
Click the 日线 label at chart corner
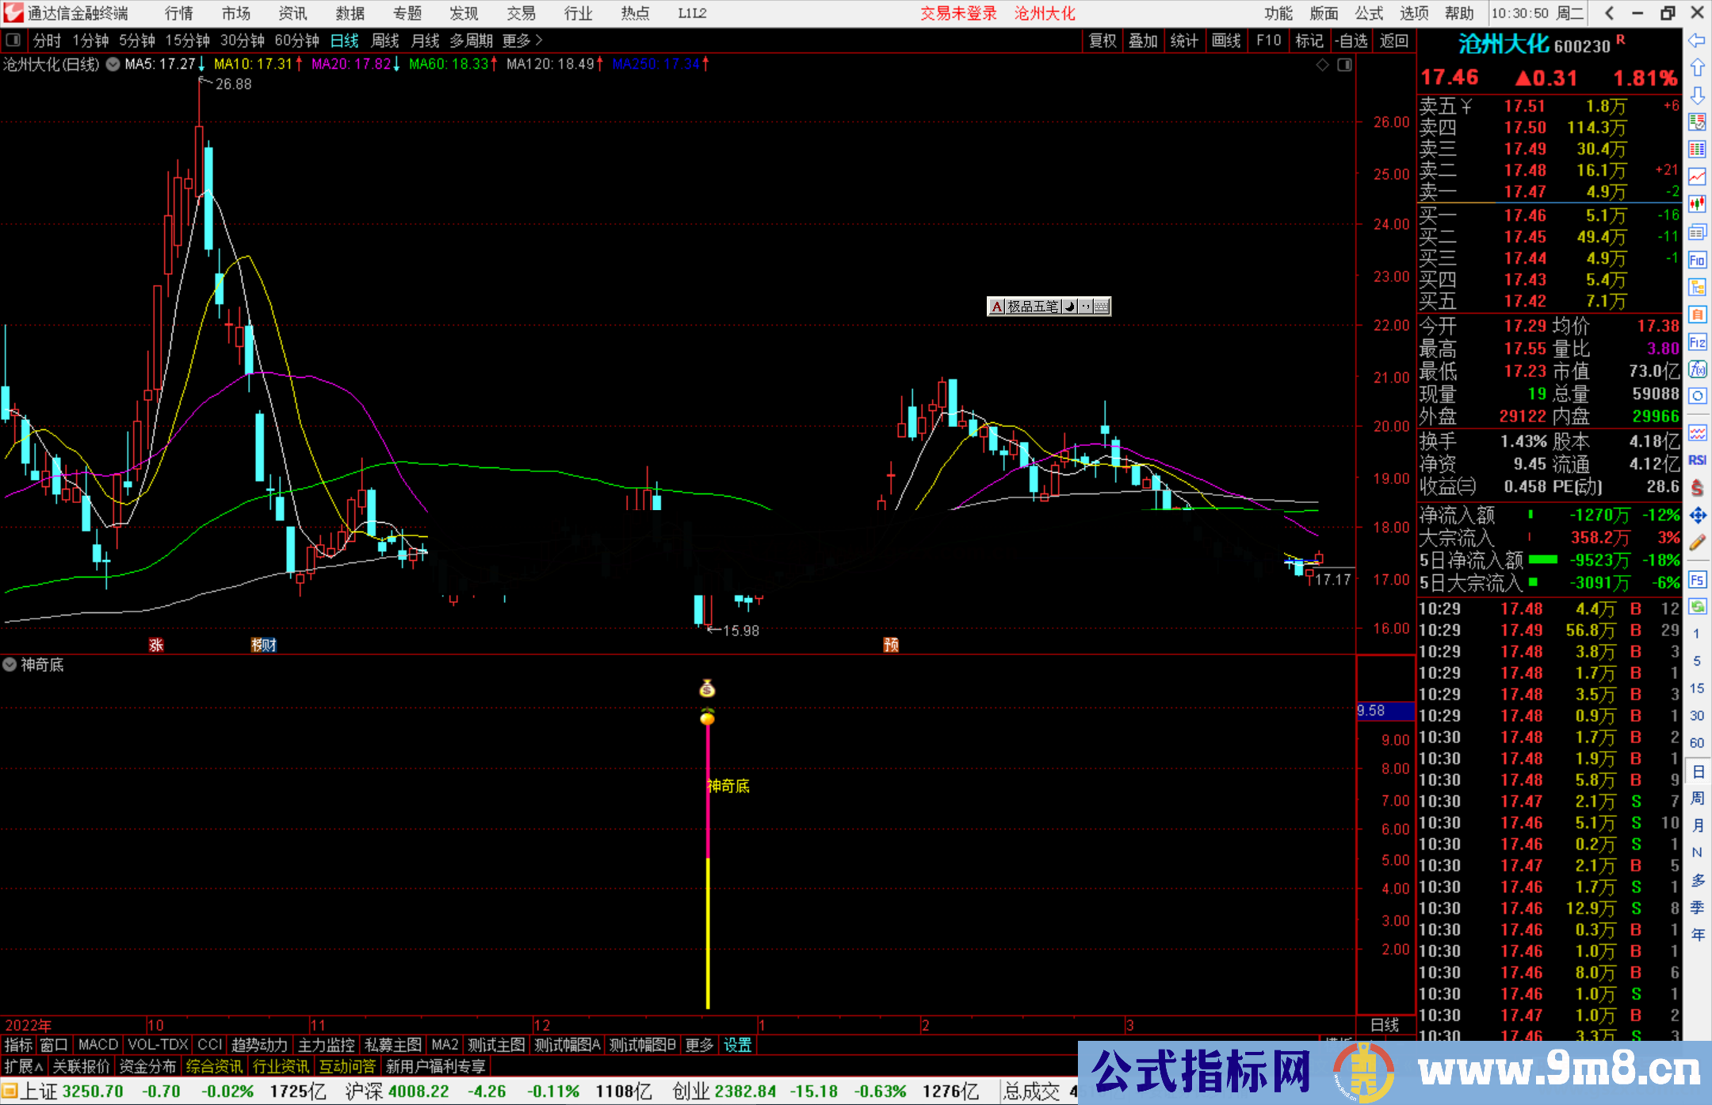tap(1385, 1025)
